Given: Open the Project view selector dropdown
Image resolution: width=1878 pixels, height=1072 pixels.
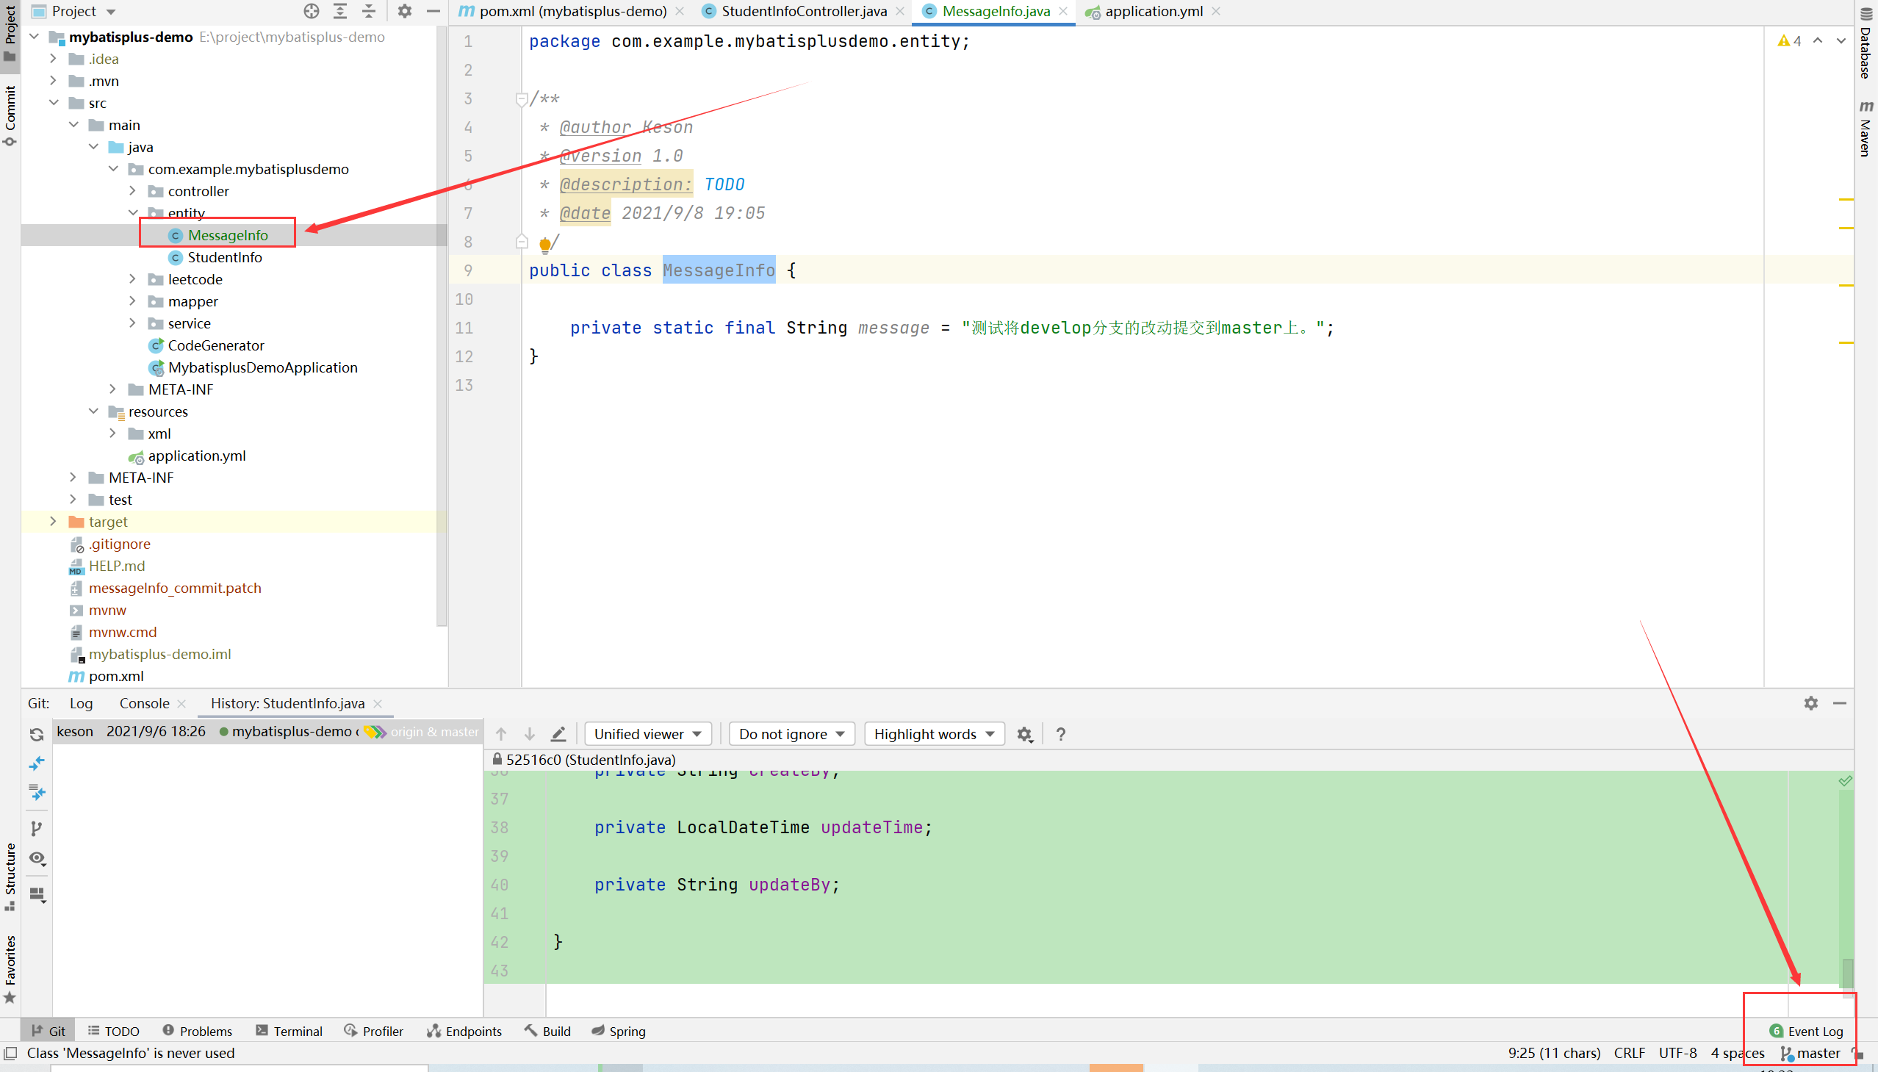Looking at the screenshot, I should (x=73, y=11).
